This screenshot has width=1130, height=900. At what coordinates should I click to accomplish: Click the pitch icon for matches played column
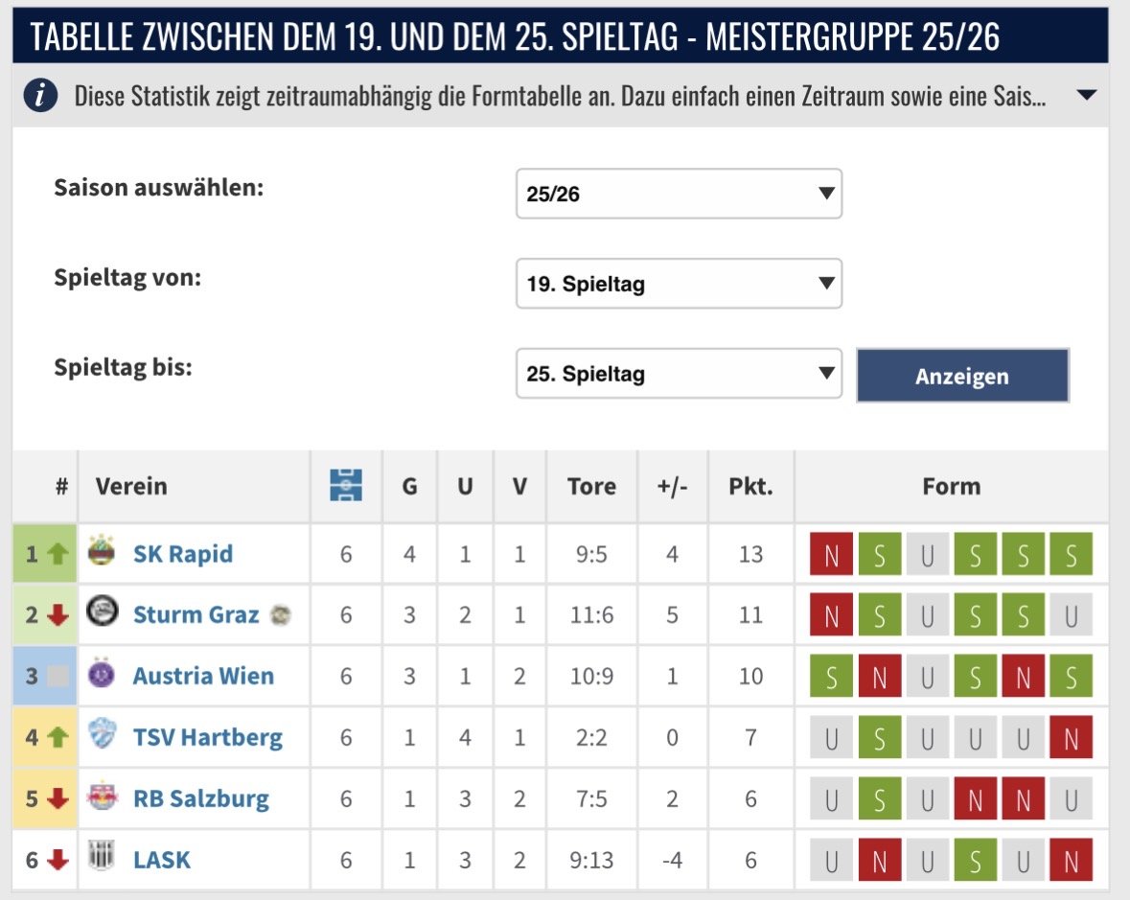[346, 486]
